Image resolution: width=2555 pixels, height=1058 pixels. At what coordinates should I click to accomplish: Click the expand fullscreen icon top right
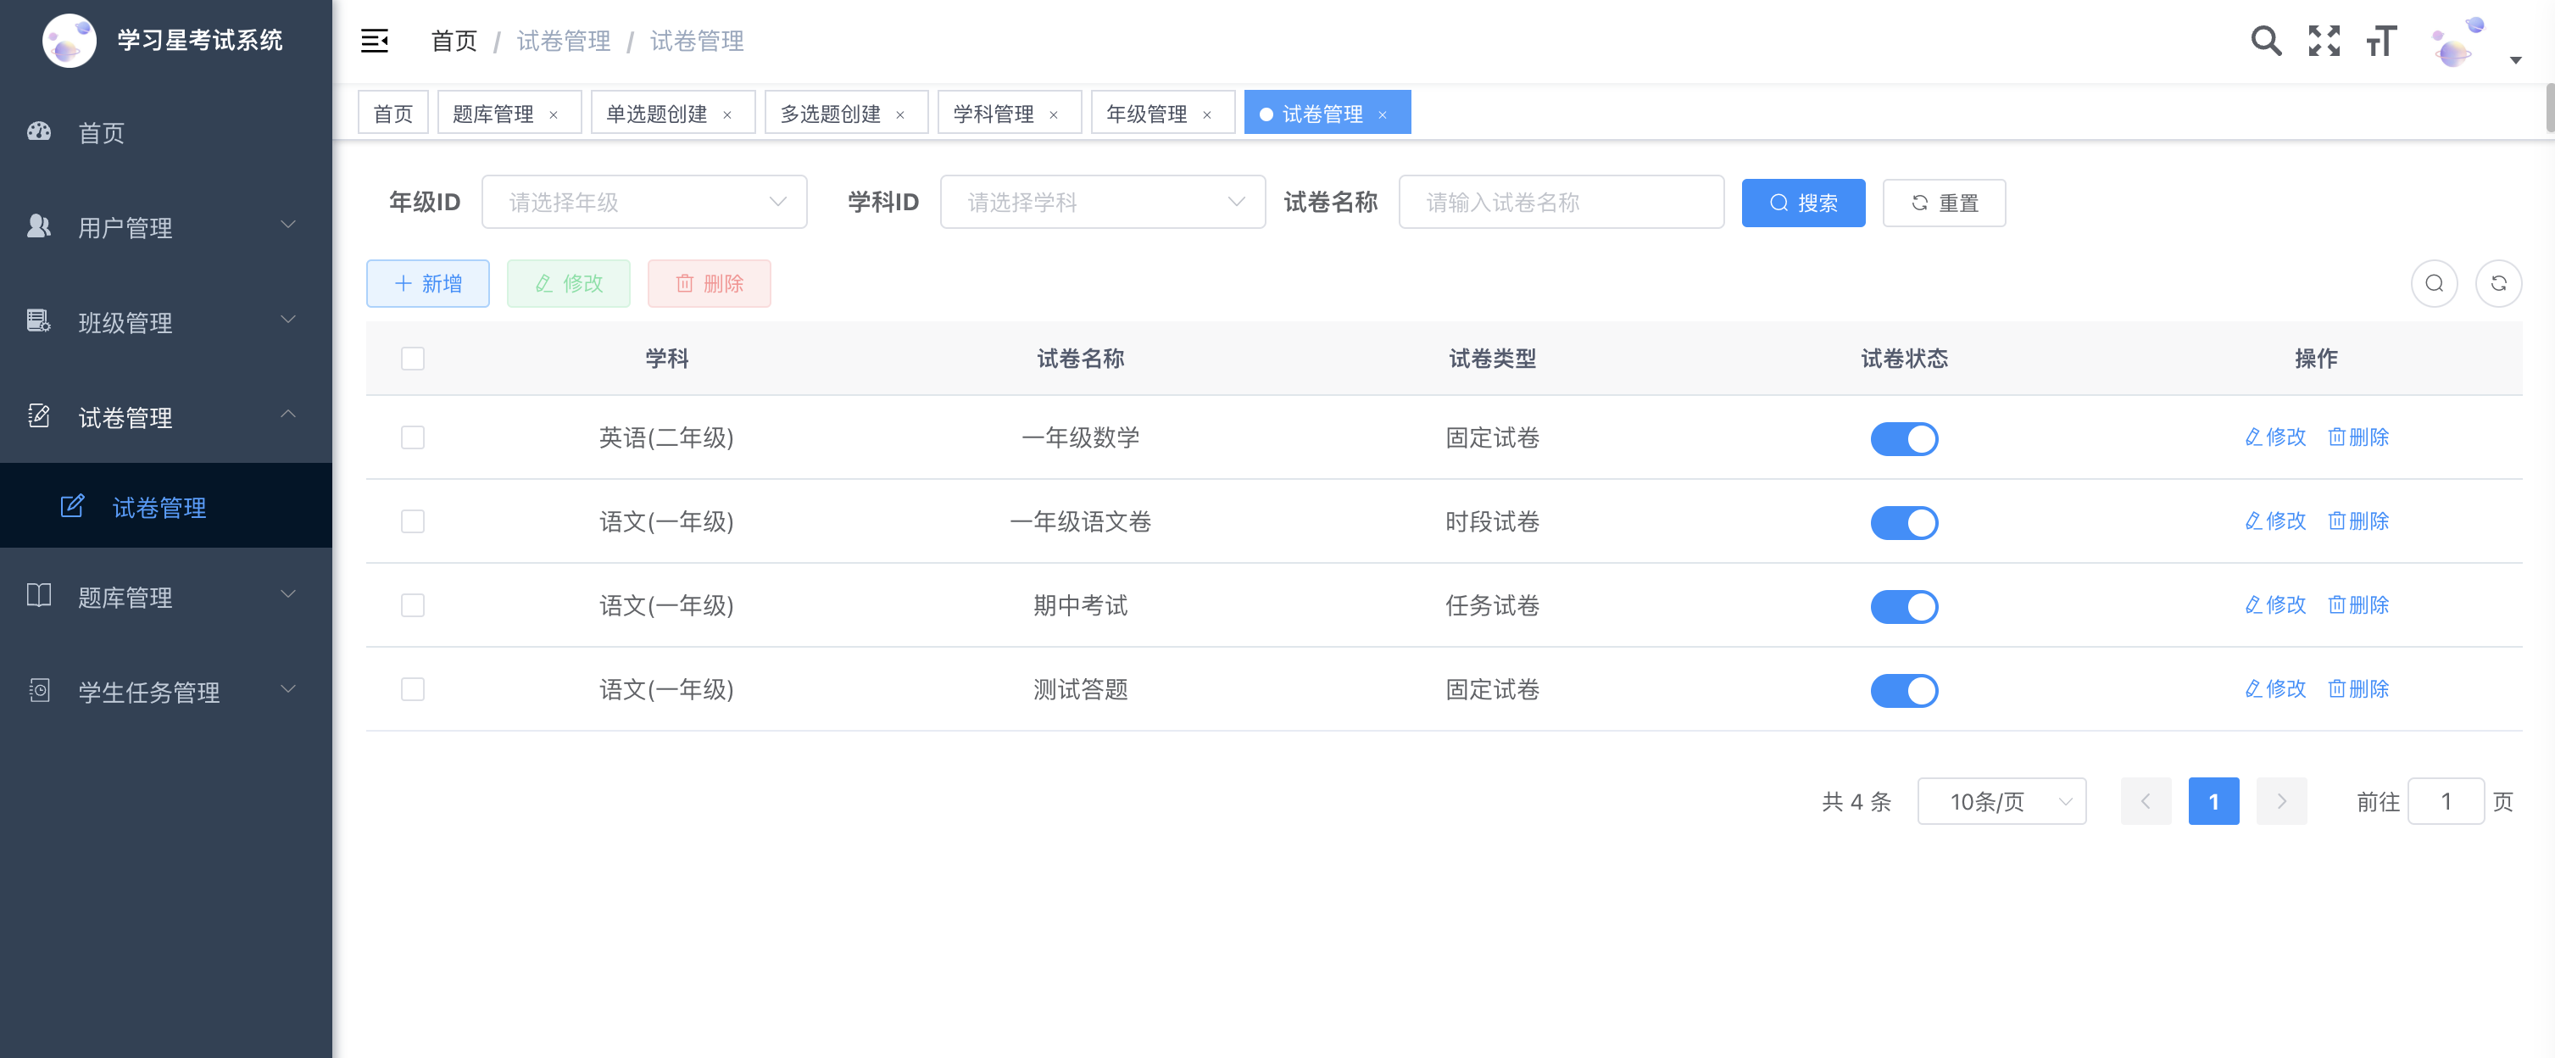(x=2324, y=41)
